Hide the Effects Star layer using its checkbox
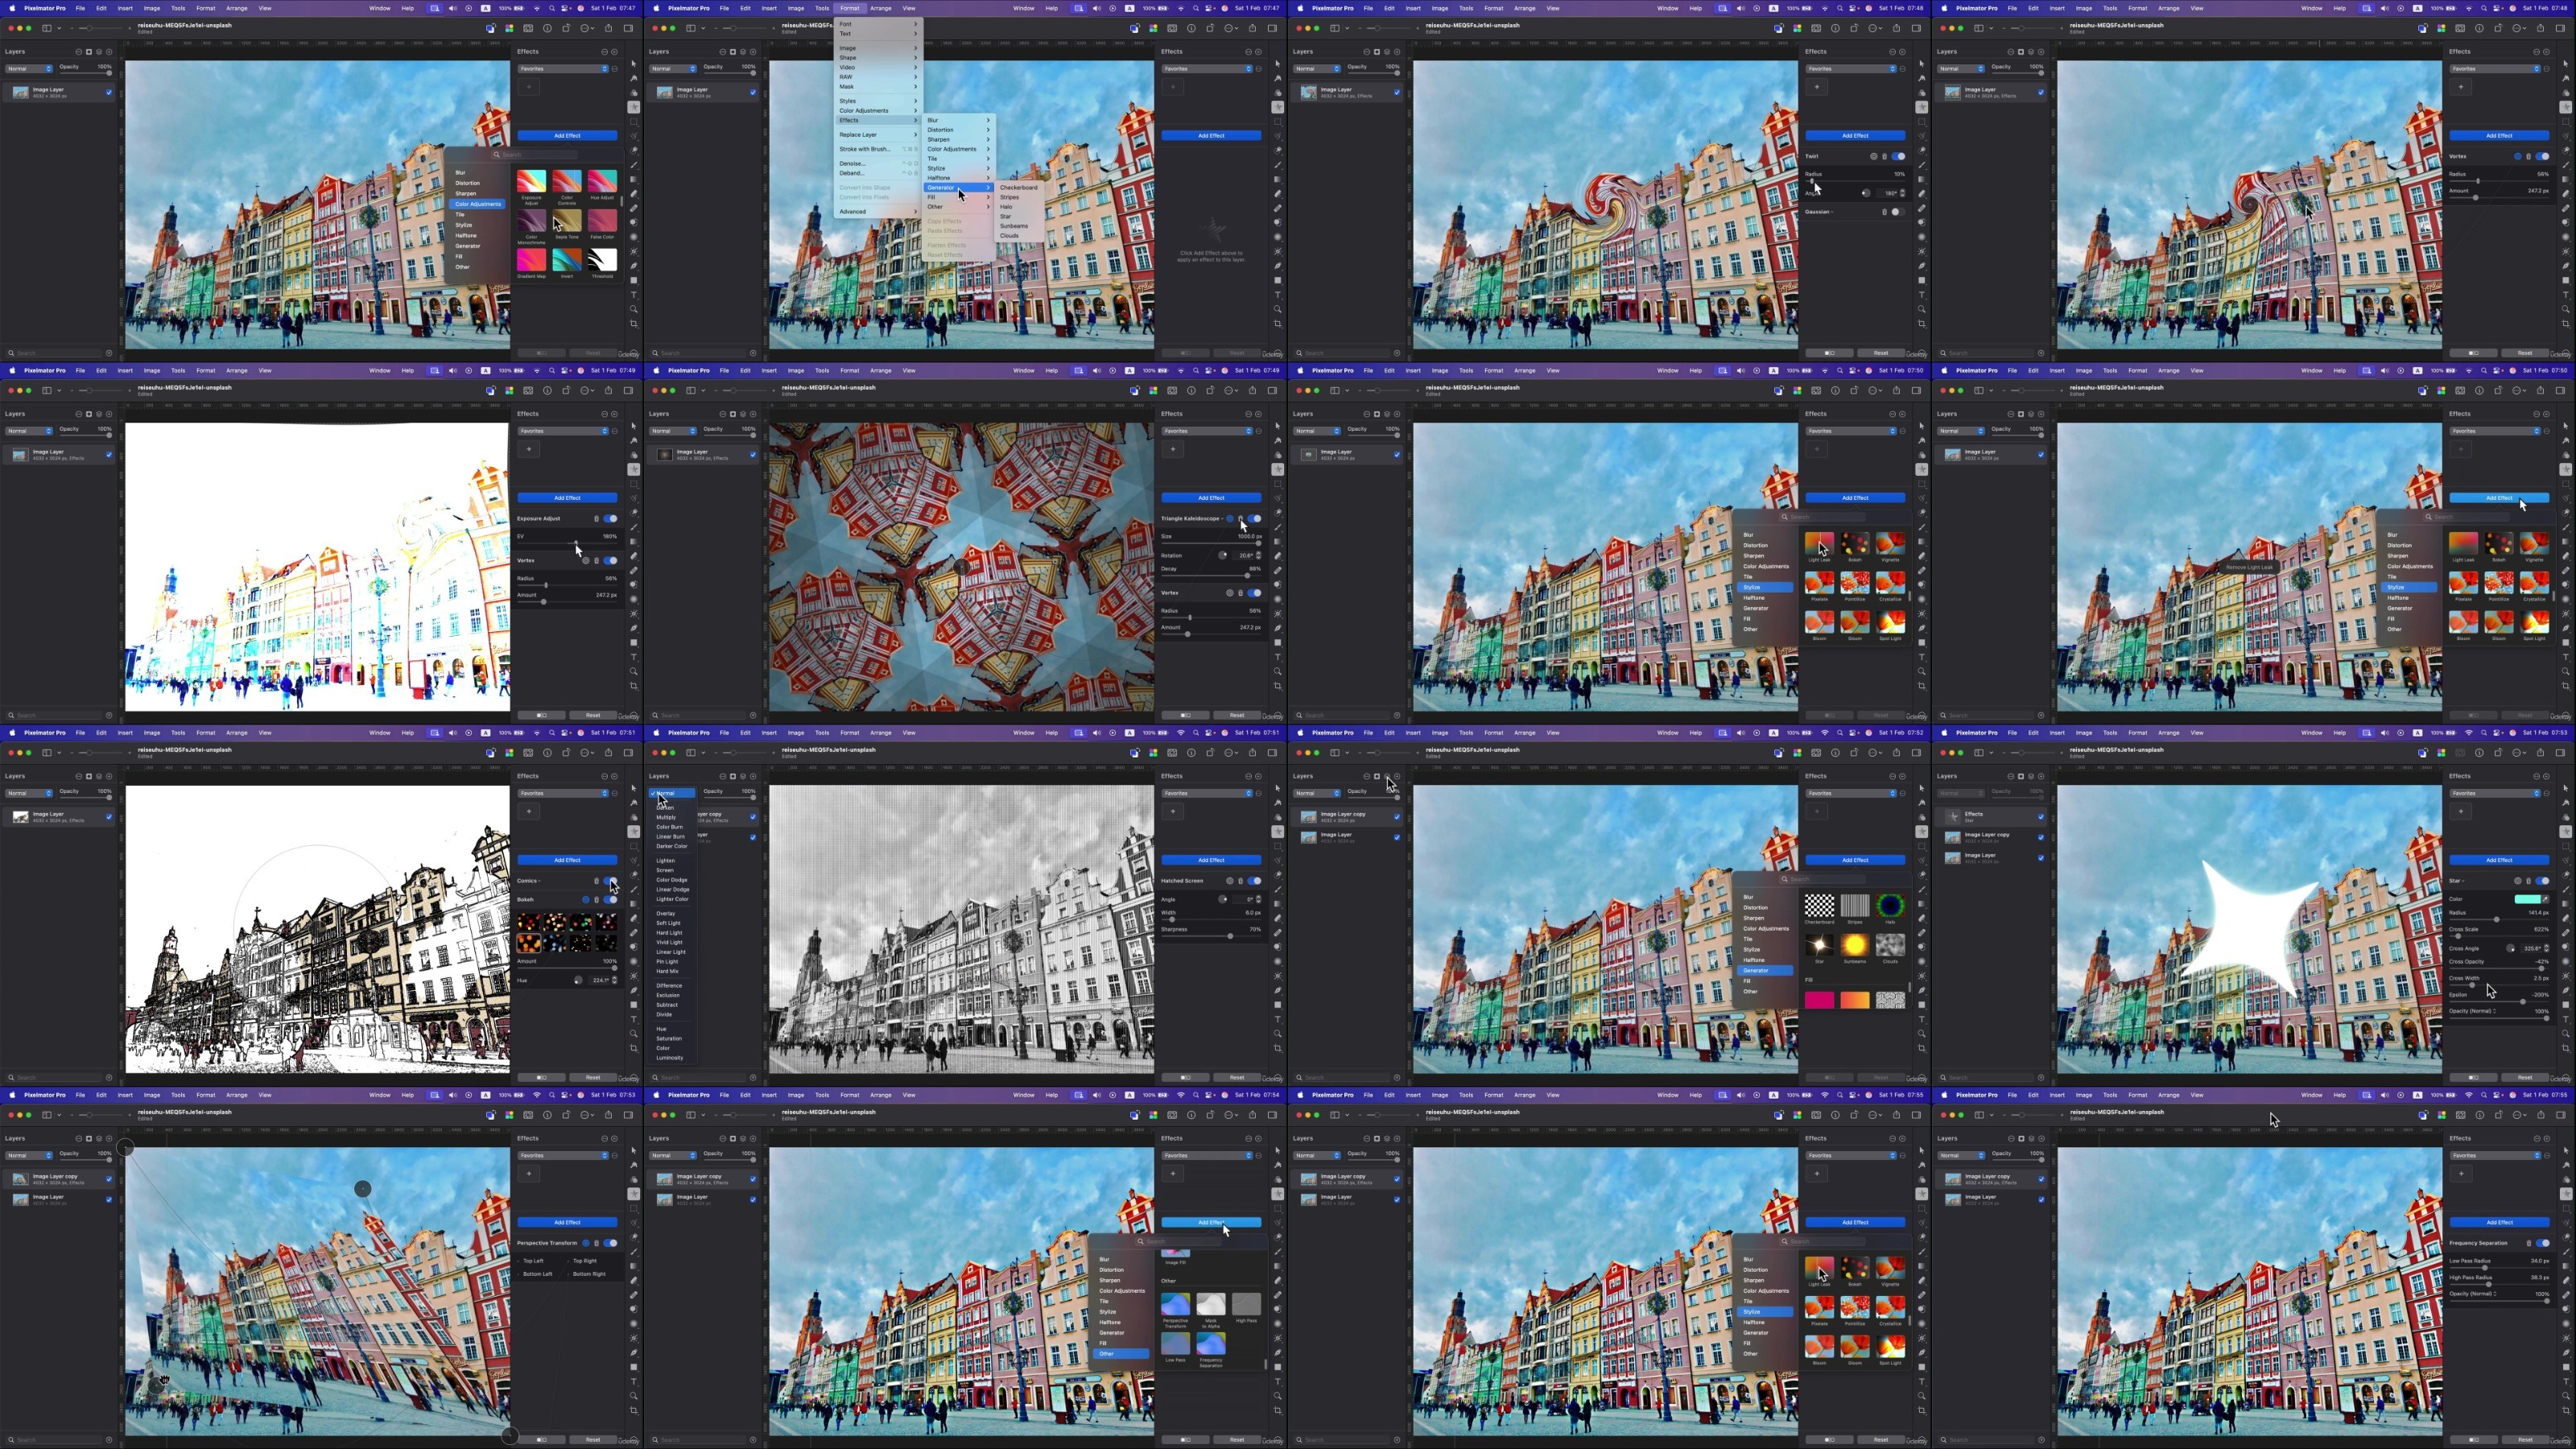The height and width of the screenshot is (1449, 2576). pyautogui.click(x=2041, y=816)
